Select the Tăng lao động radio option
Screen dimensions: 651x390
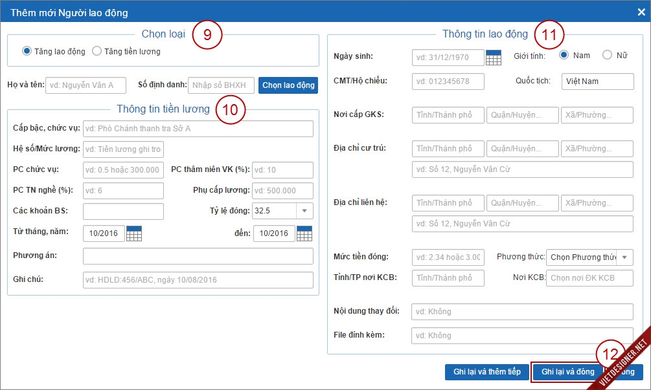27,51
